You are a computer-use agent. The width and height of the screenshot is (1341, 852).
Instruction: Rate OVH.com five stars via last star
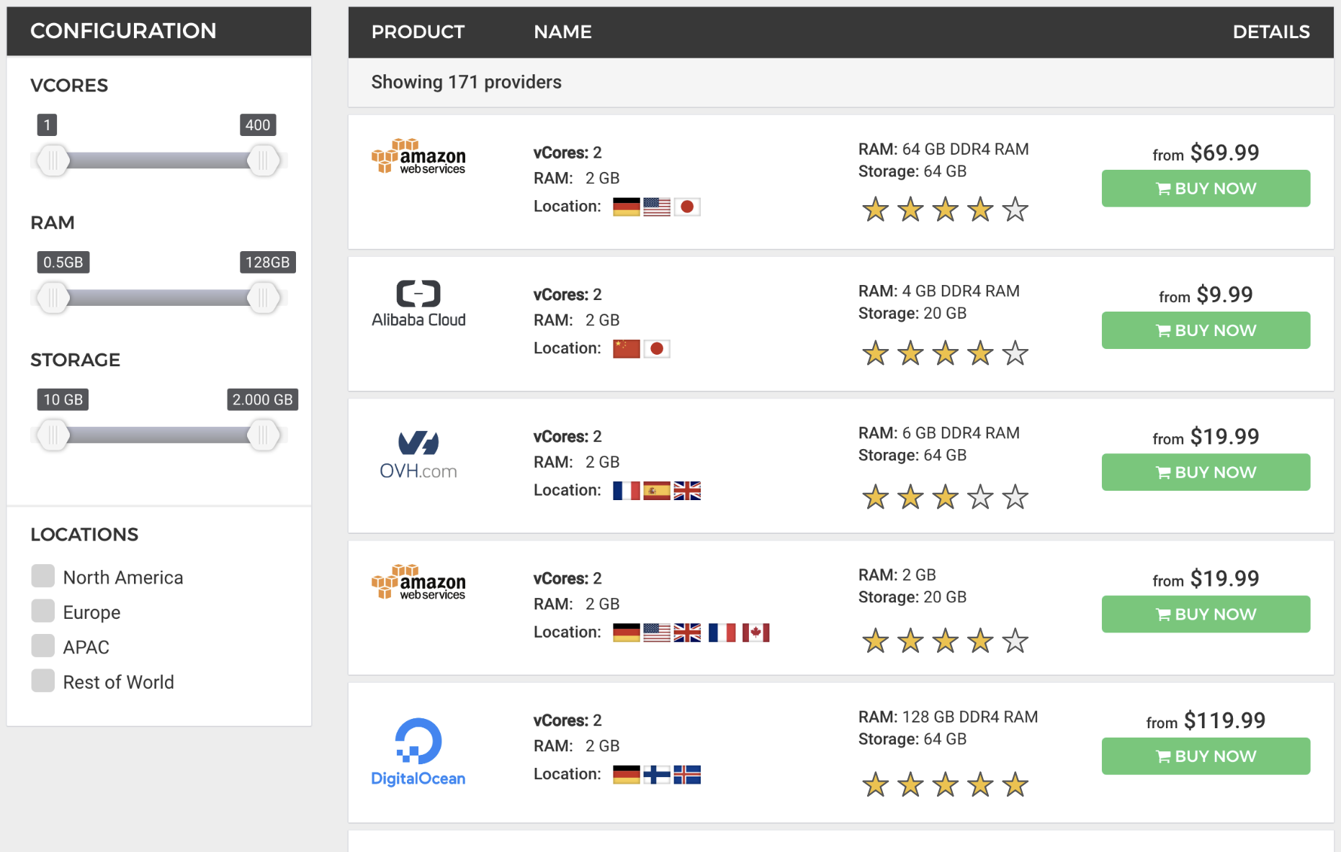click(x=1015, y=497)
